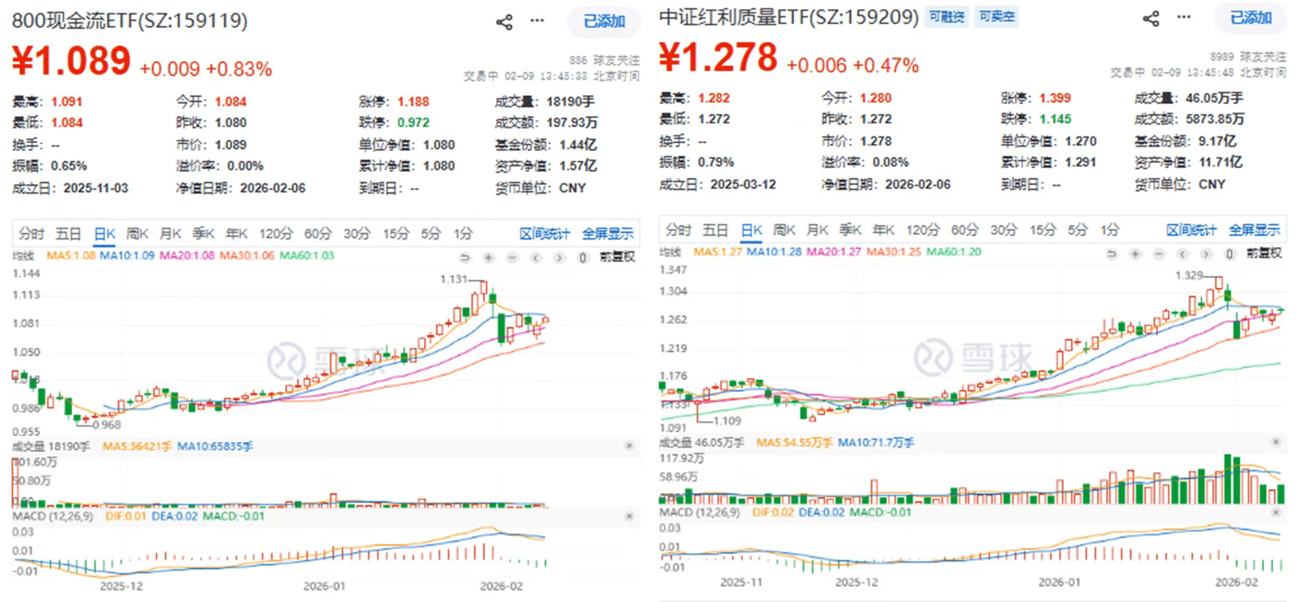Click 区间统计 link on left chart

(544, 234)
